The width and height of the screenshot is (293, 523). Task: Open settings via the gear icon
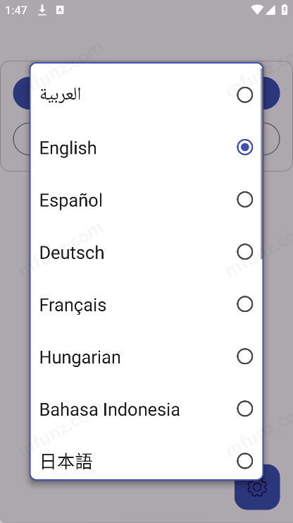point(257,487)
